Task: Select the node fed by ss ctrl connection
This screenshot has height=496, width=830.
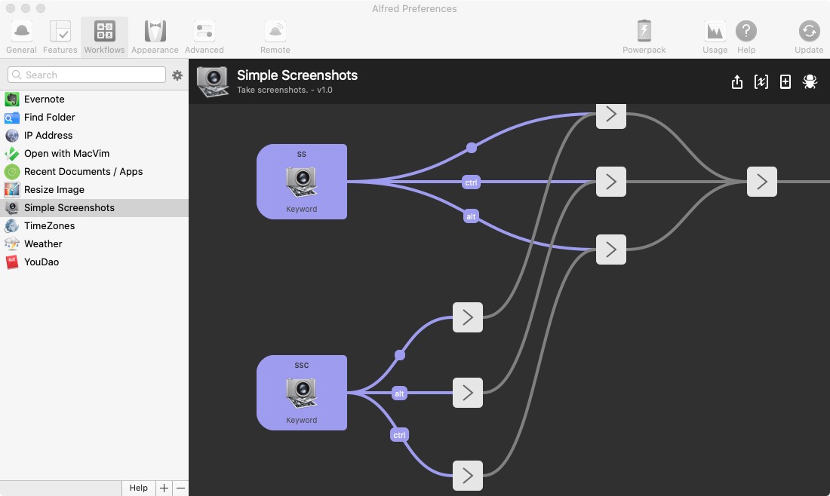Action: pyautogui.click(x=611, y=182)
